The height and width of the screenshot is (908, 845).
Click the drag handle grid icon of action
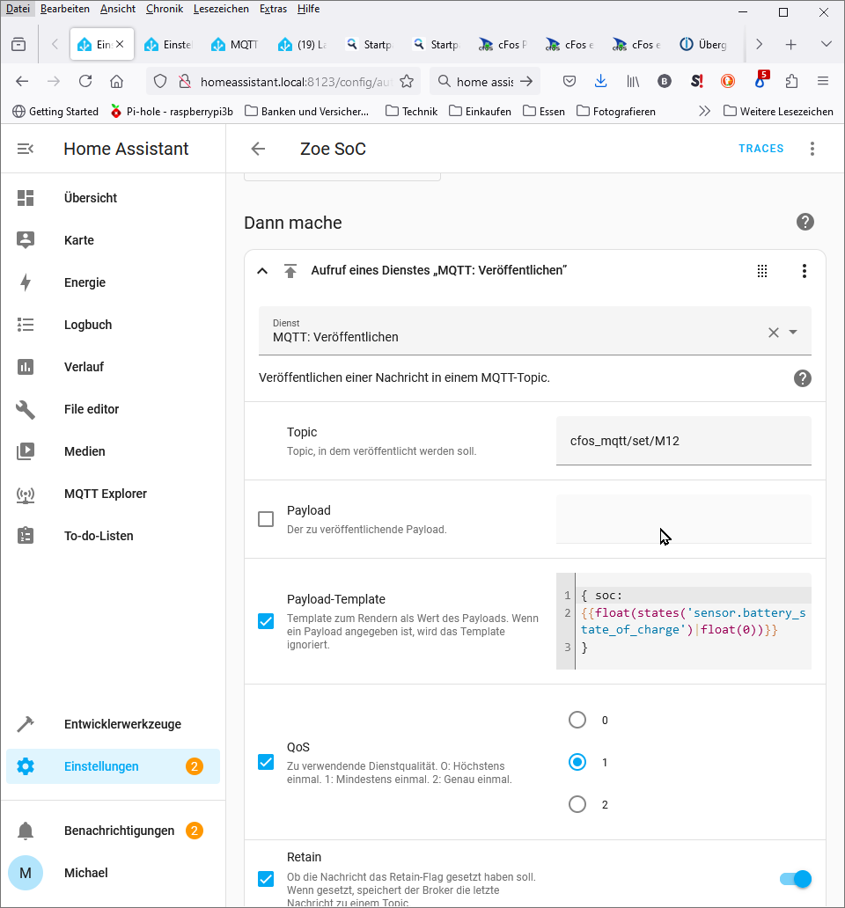click(762, 271)
